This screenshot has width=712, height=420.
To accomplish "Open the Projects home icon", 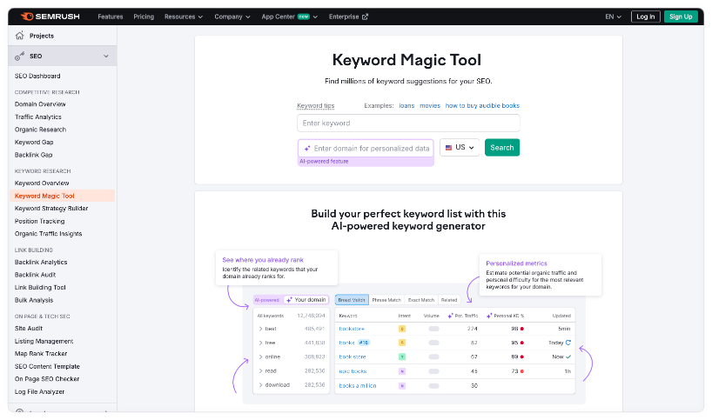I will [x=19, y=36].
